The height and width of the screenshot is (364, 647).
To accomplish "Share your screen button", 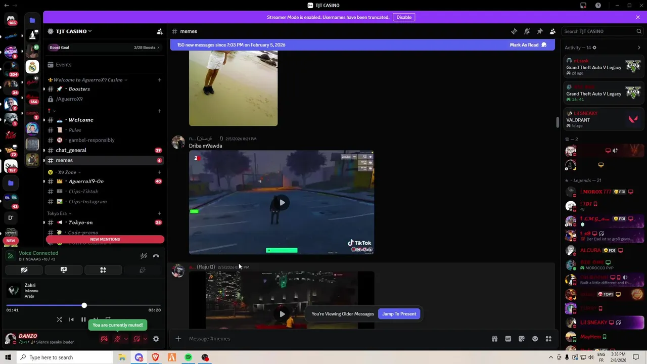I will tap(64, 270).
